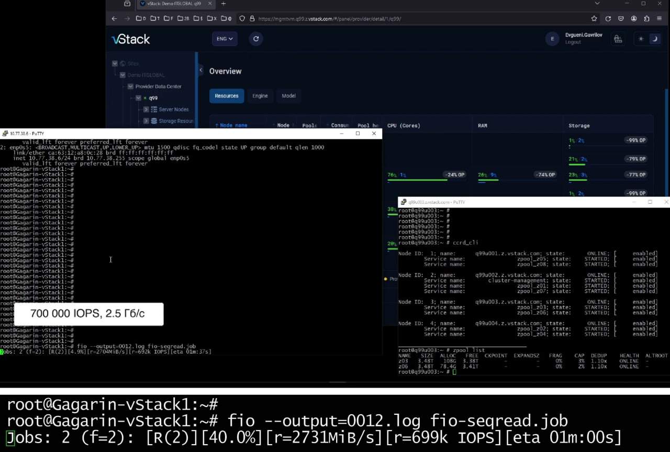The height and width of the screenshot is (452, 670).
Task: Collapse the q99 tree node
Action: (138, 98)
